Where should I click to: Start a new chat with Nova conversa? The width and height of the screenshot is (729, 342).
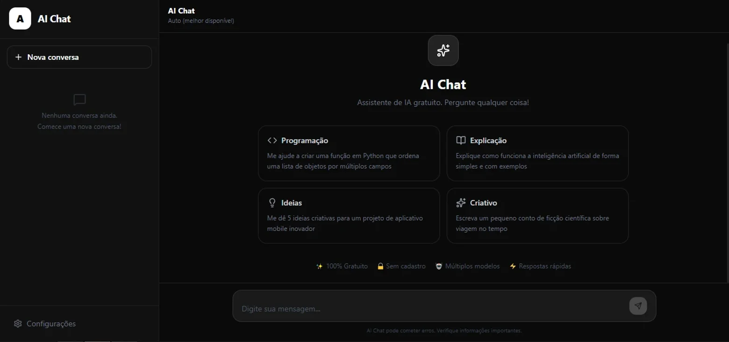click(79, 57)
